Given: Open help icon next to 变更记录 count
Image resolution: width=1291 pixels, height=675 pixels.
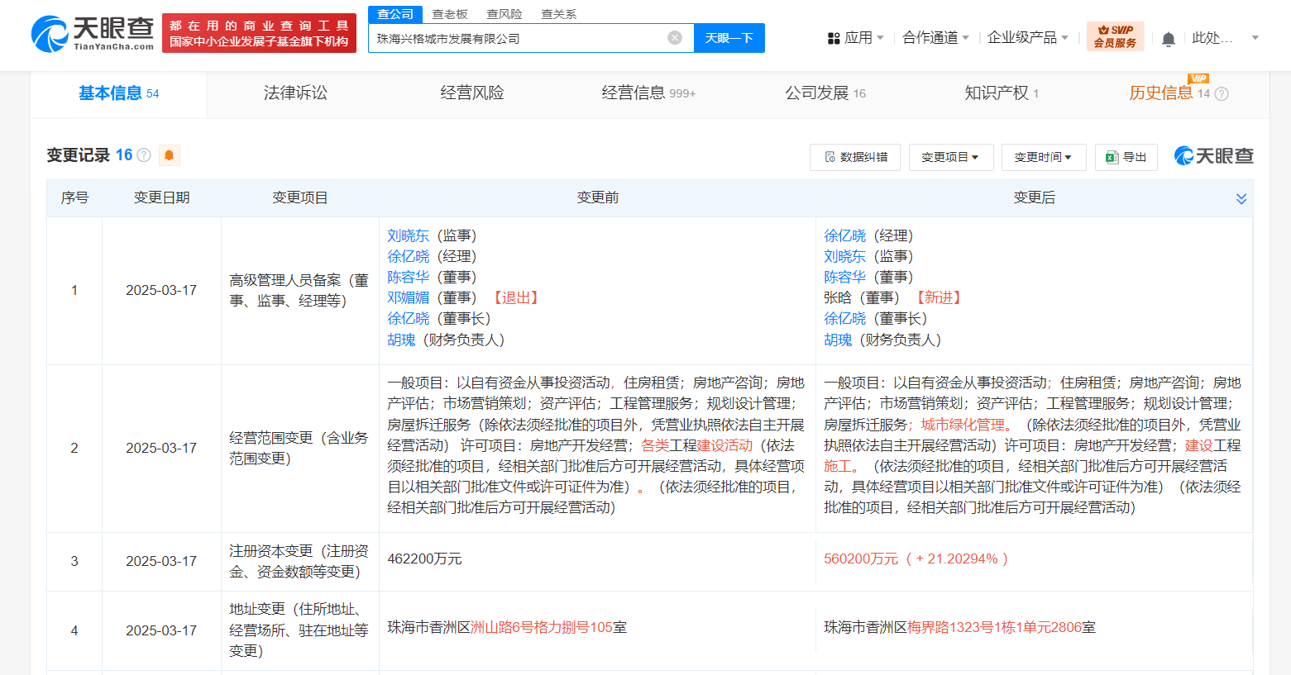Looking at the screenshot, I should tap(144, 155).
